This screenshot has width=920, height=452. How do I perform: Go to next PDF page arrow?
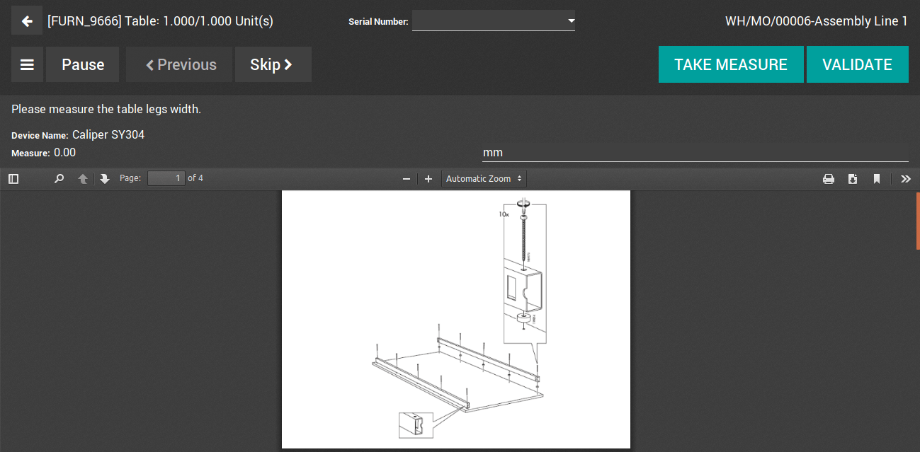105,179
